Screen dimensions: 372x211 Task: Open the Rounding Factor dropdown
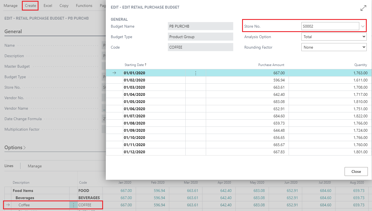(x=333, y=47)
